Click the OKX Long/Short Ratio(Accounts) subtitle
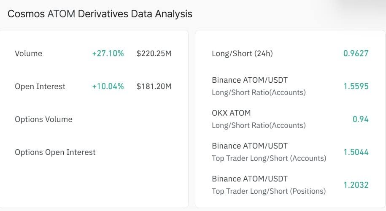This screenshot has height=211, width=386. [259, 125]
